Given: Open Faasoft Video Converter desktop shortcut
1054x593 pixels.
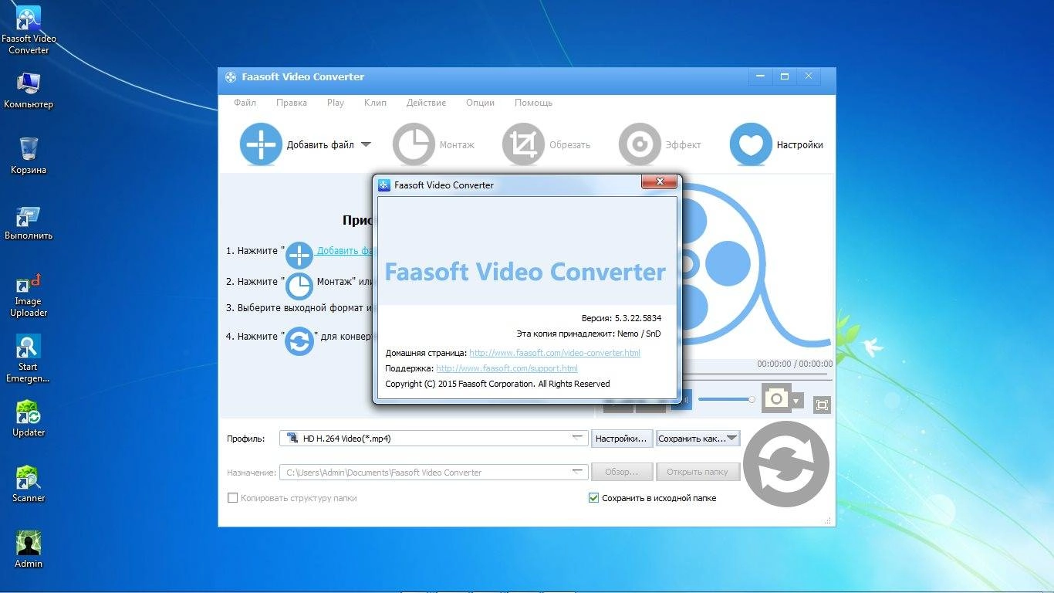Looking at the screenshot, I should (29, 31).
